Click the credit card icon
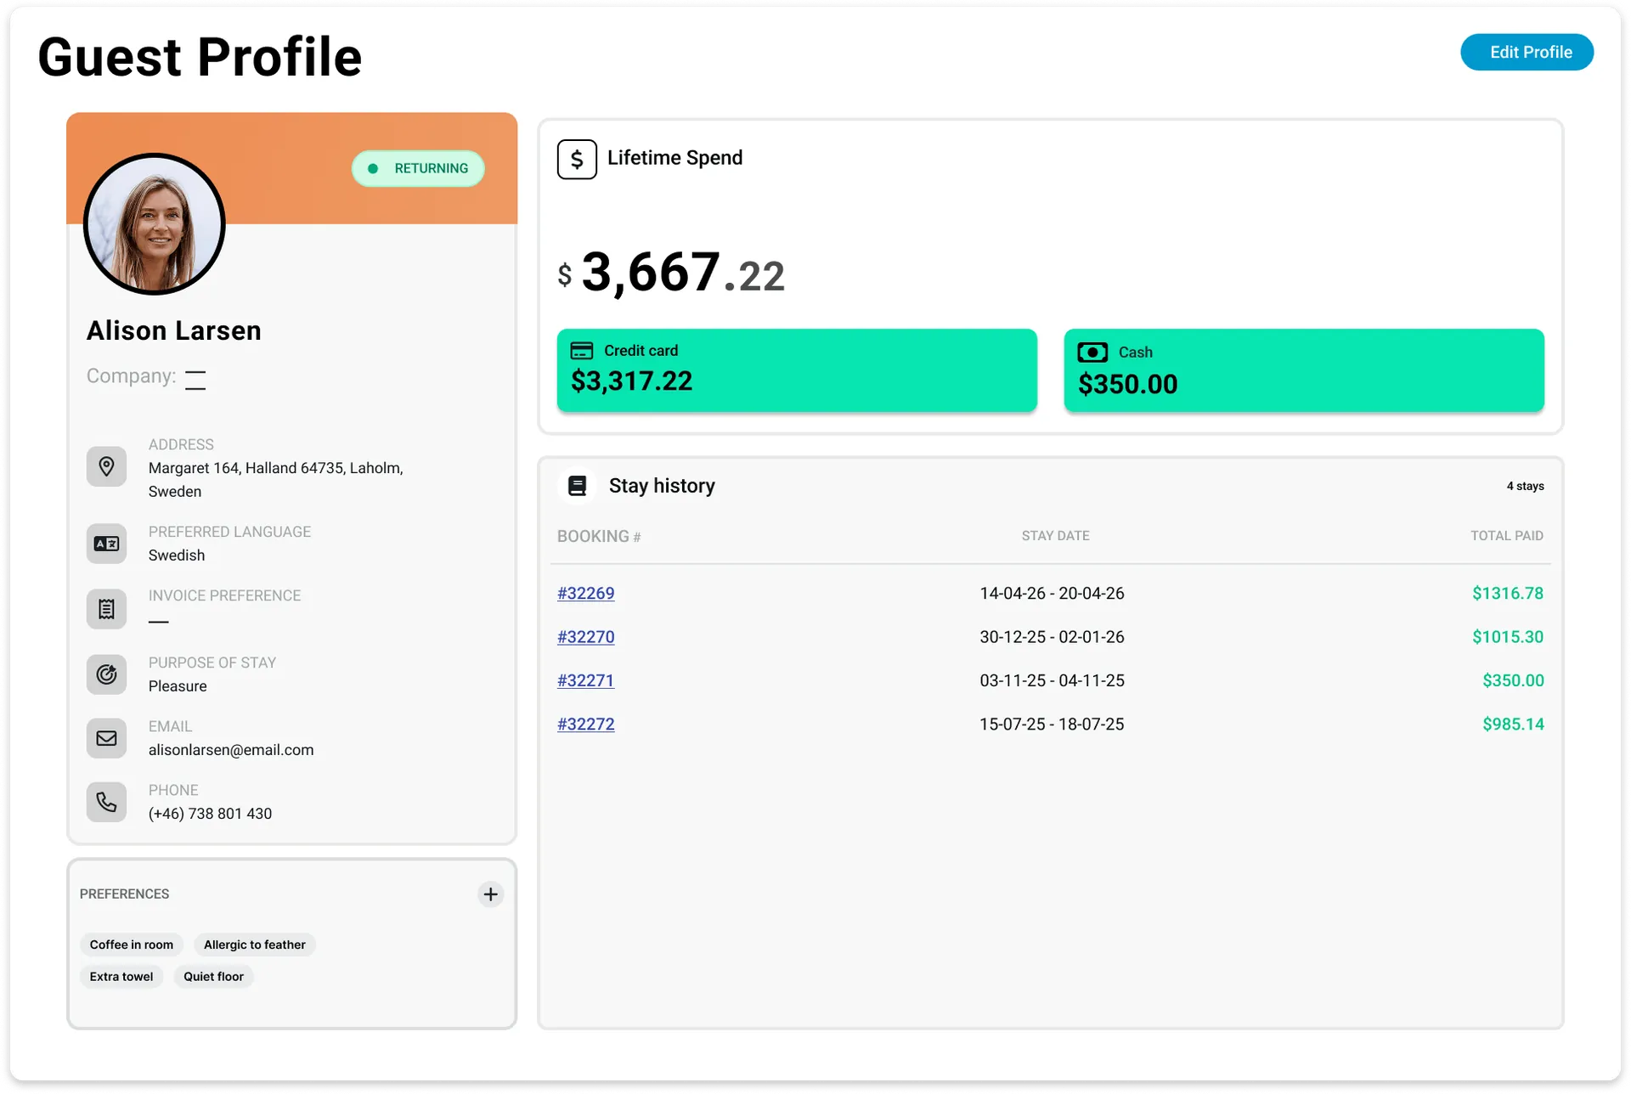Viewport: 1631px width, 1094px height. coord(582,351)
